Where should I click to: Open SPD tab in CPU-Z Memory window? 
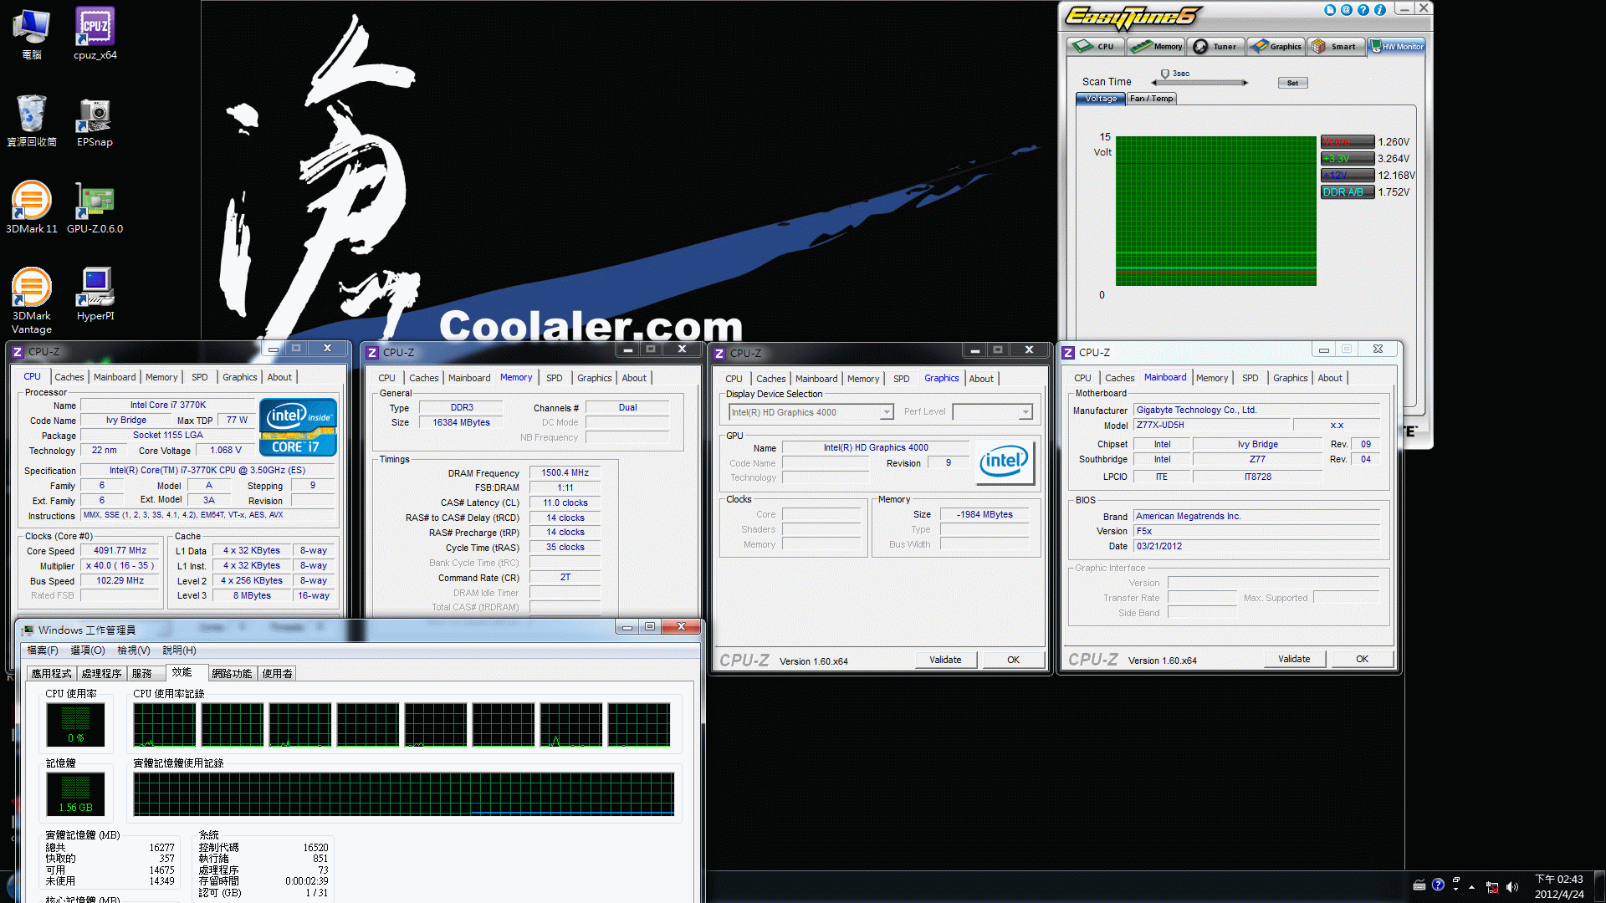[x=555, y=378]
